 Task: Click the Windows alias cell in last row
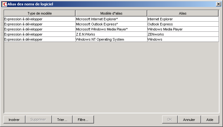[183, 39]
